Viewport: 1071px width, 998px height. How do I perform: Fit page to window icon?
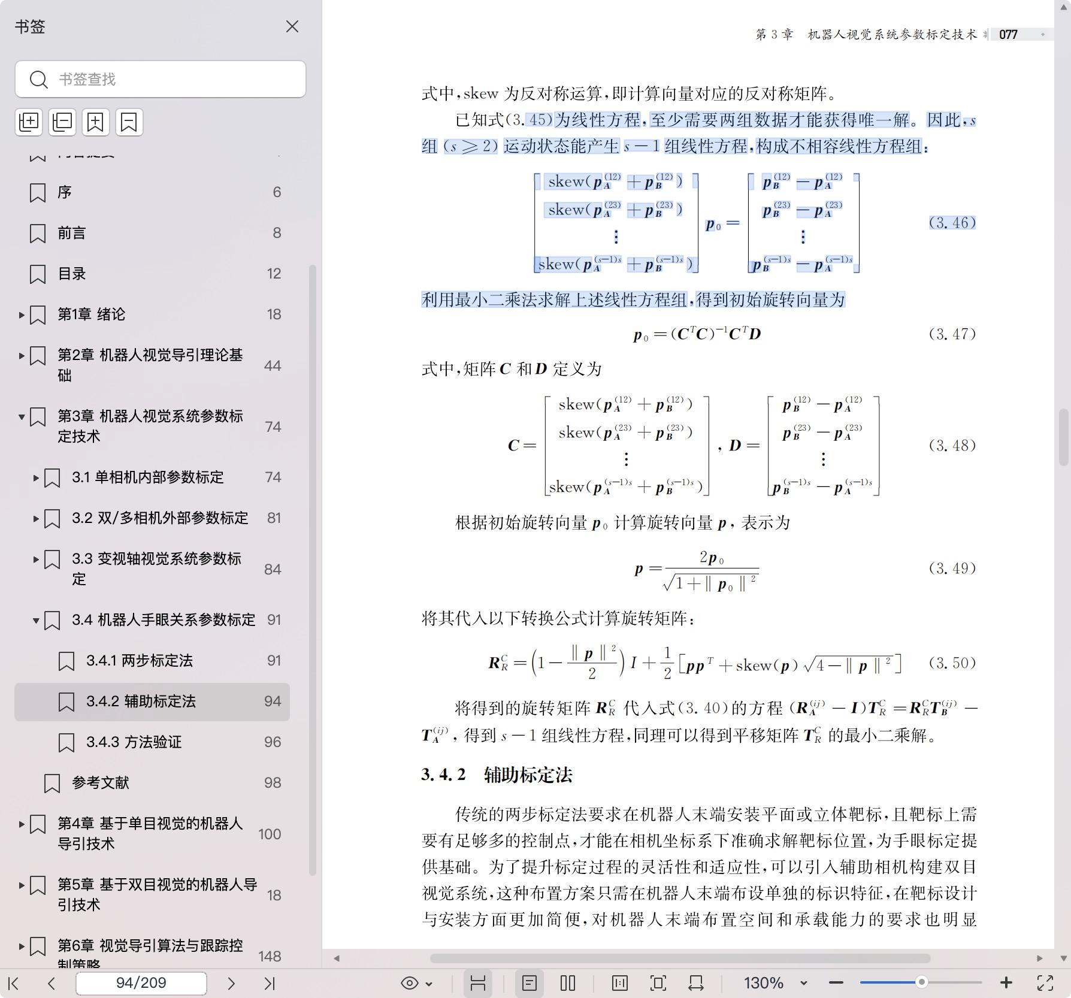tap(658, 983)
